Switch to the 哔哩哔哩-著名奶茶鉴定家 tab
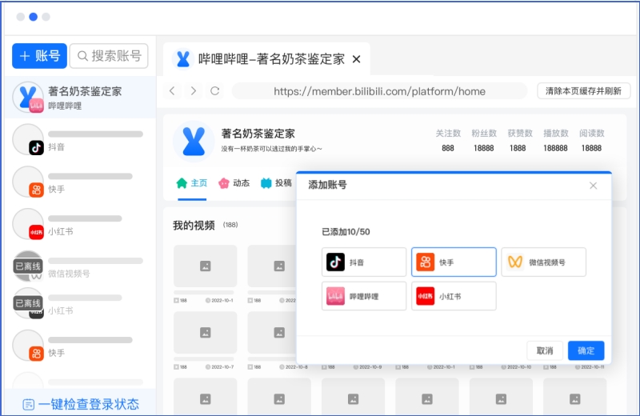Viewport: 640px width, 416px height. coord(266,59)
